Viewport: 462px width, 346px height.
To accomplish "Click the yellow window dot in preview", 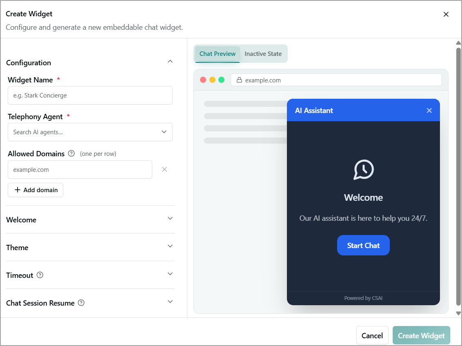I will (212, 80).
